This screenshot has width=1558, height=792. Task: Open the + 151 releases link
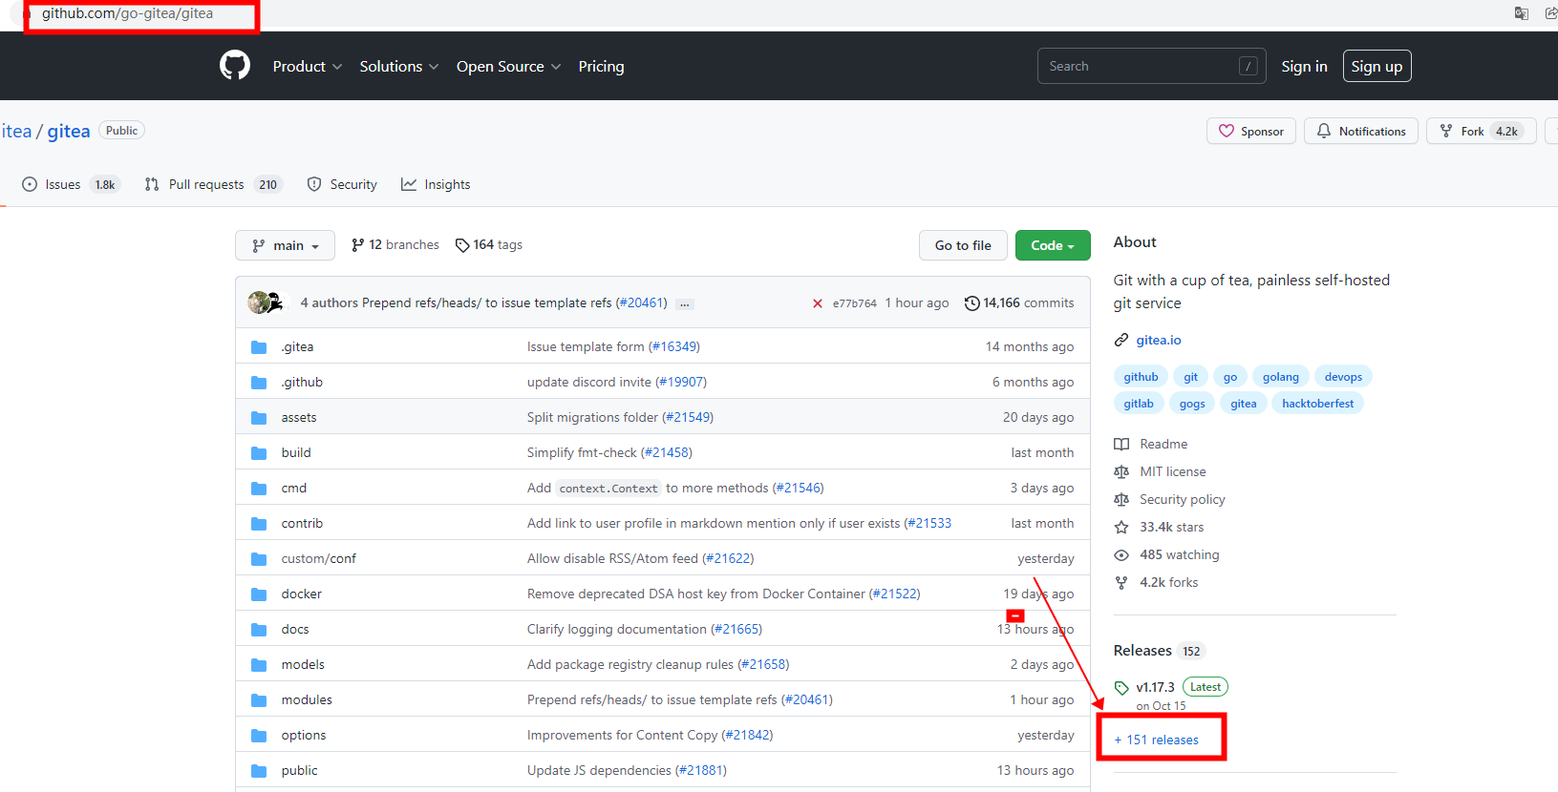click(x=1157, y=740)
